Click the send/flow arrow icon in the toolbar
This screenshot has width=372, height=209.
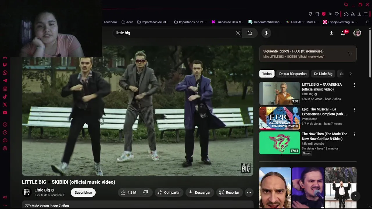pos(330,14)
